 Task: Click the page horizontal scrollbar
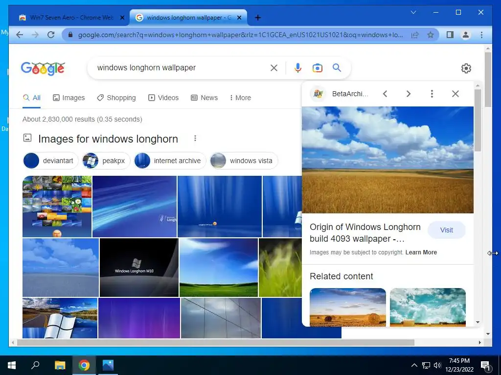pos(216,342)
